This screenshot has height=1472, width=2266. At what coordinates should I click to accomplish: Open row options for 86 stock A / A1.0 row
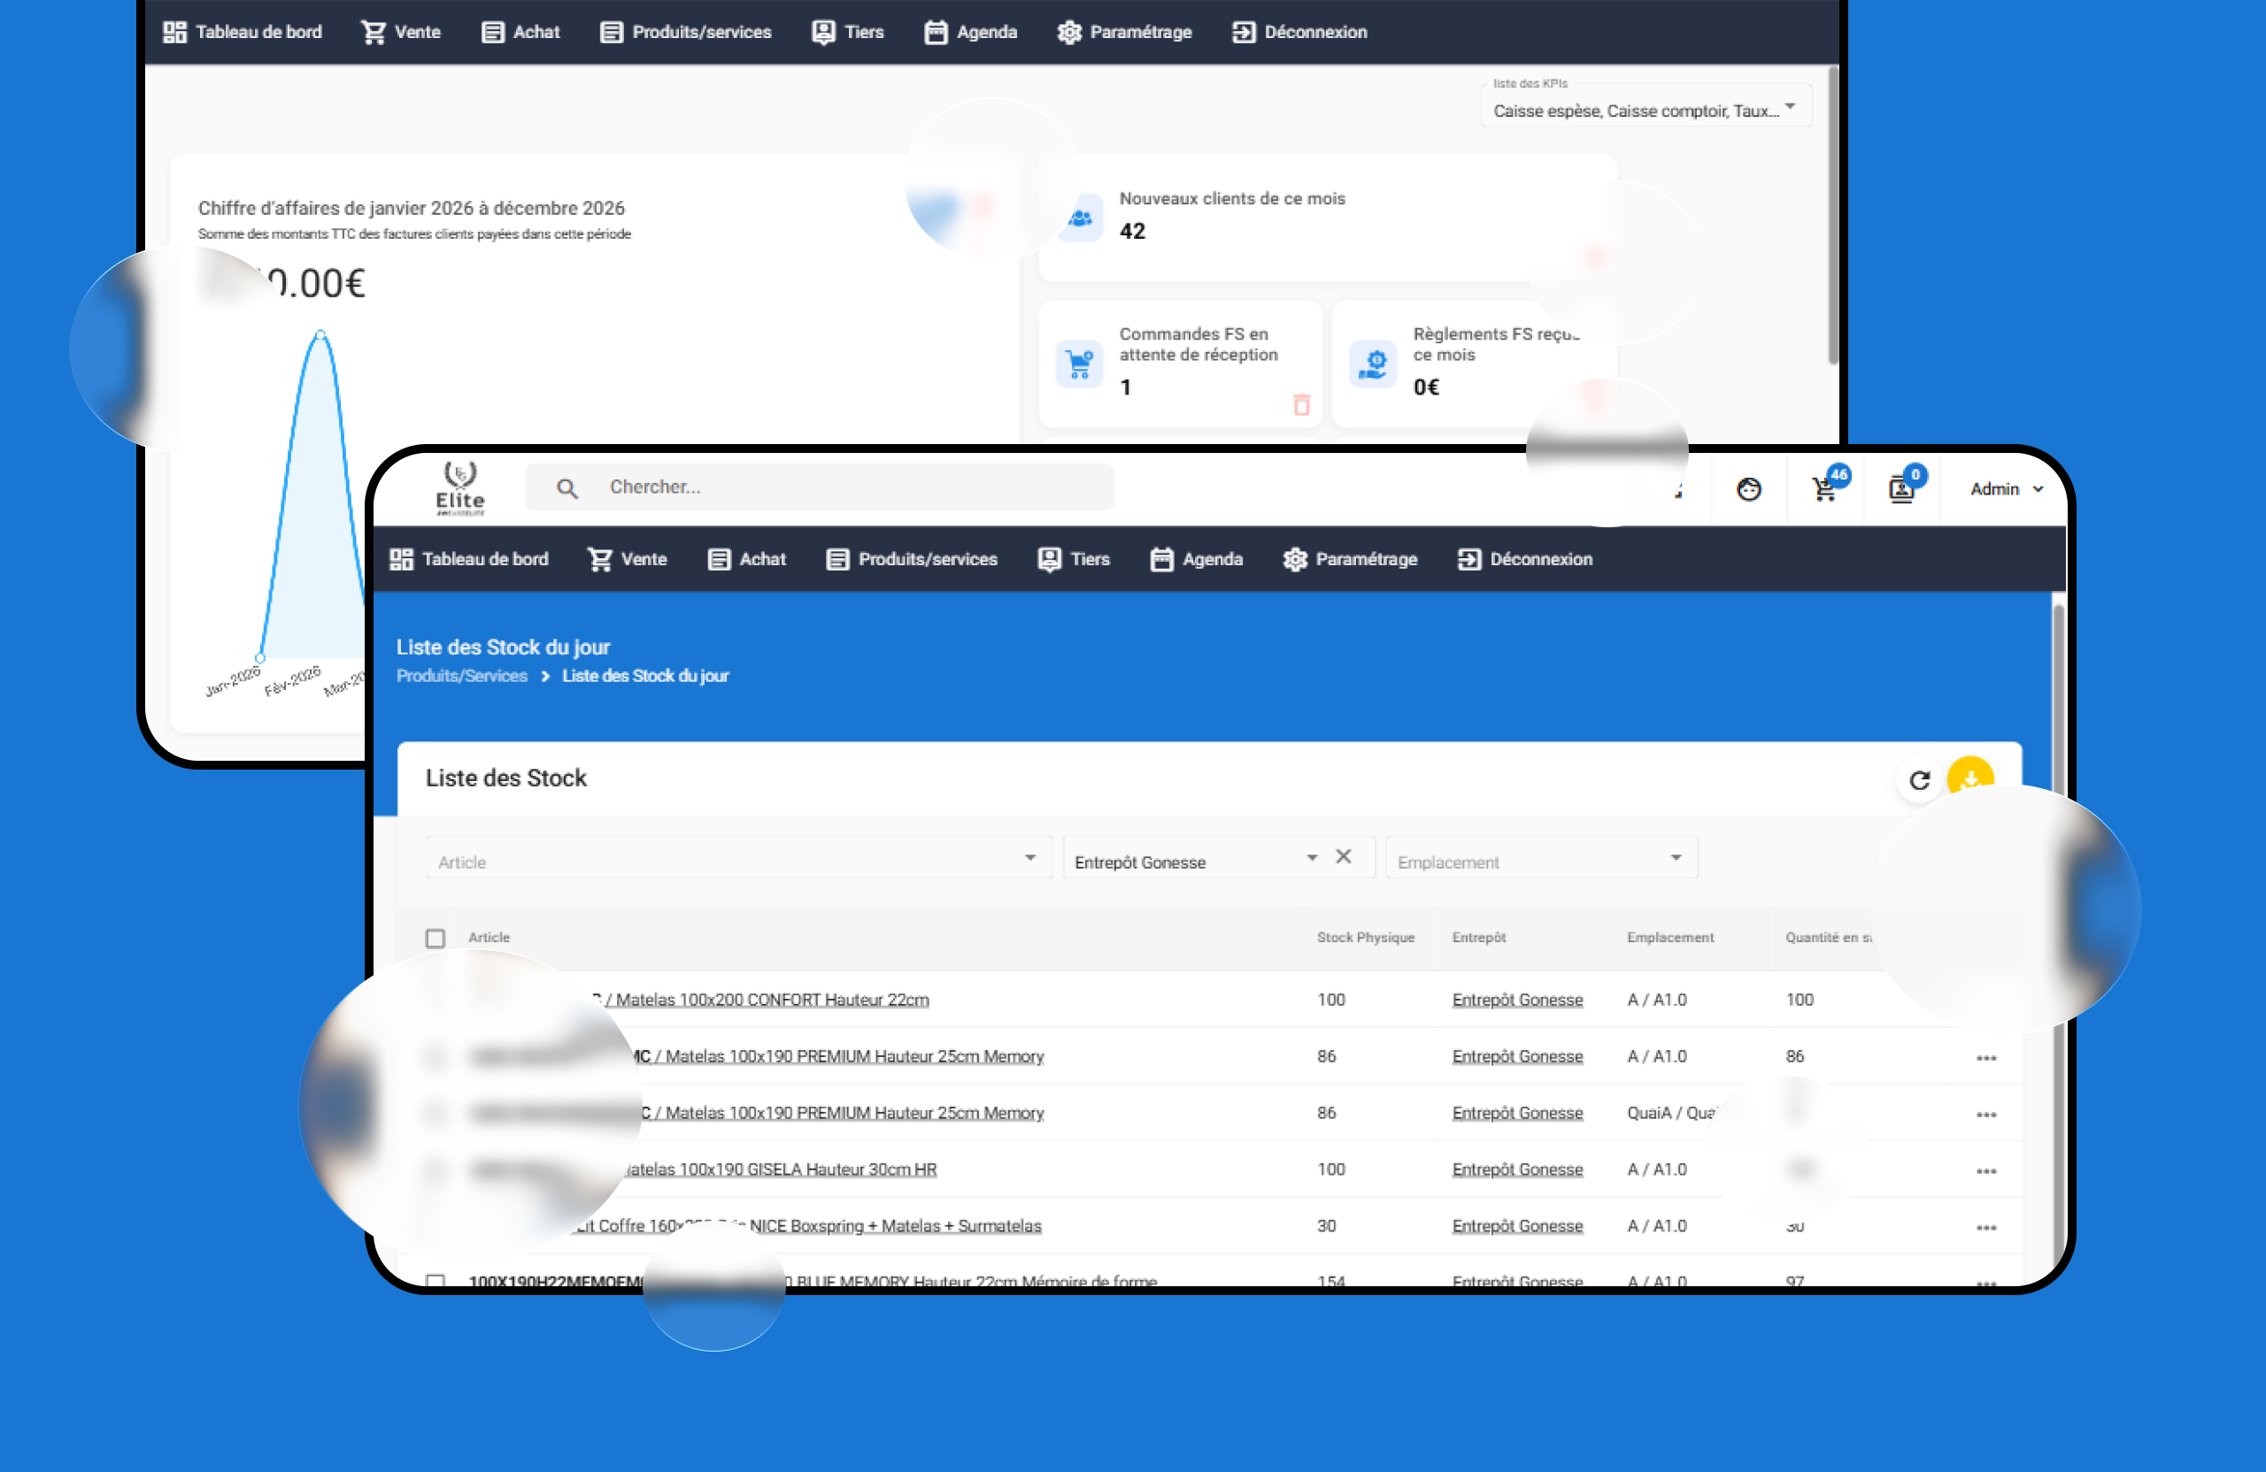point(1985,1058)
